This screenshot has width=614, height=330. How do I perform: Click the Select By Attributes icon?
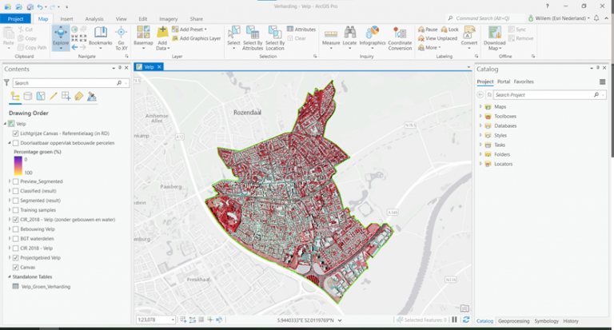253,35
